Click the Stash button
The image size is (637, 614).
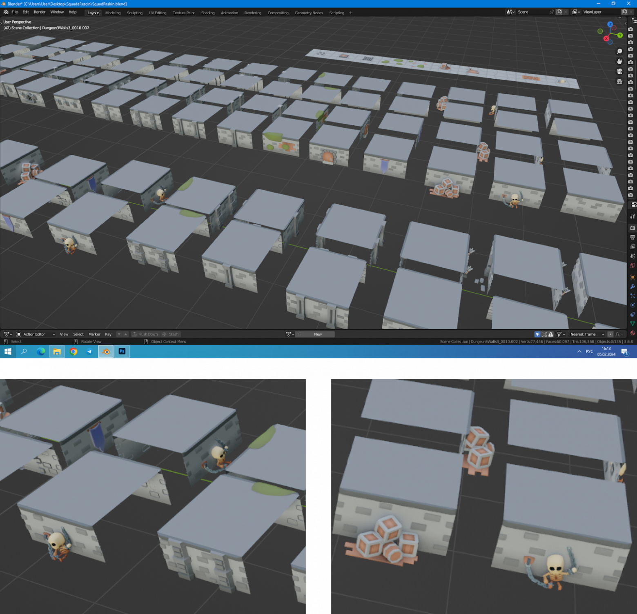tap(170, 334)
